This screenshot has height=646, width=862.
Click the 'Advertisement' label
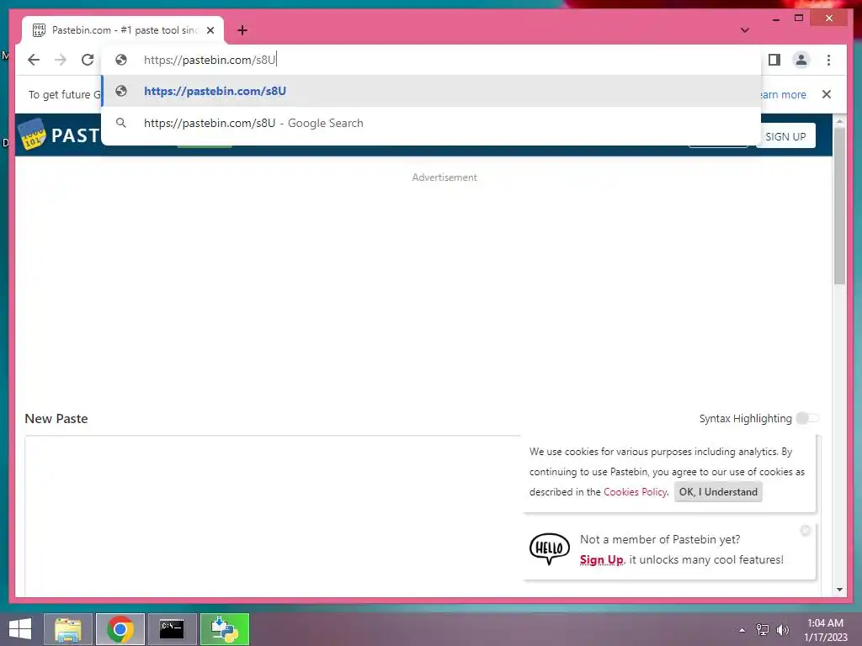444,177
